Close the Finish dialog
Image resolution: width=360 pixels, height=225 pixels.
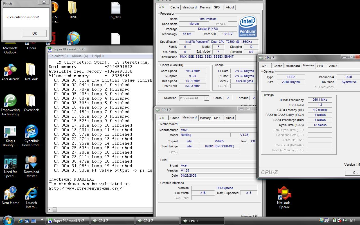tap(44, 2)
